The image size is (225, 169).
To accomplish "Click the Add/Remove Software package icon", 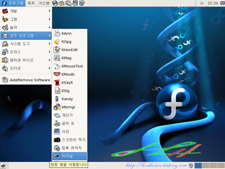I will pyautogui.click(x=5, y=80).
